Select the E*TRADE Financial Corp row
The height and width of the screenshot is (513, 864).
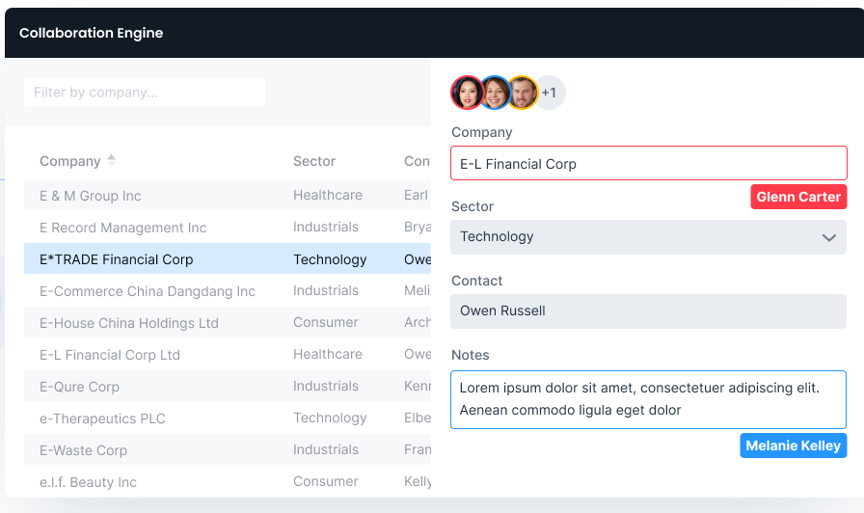coord(116,259)
